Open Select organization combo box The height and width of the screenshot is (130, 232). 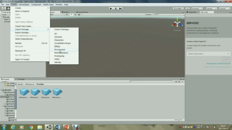(x=208, y=54)
